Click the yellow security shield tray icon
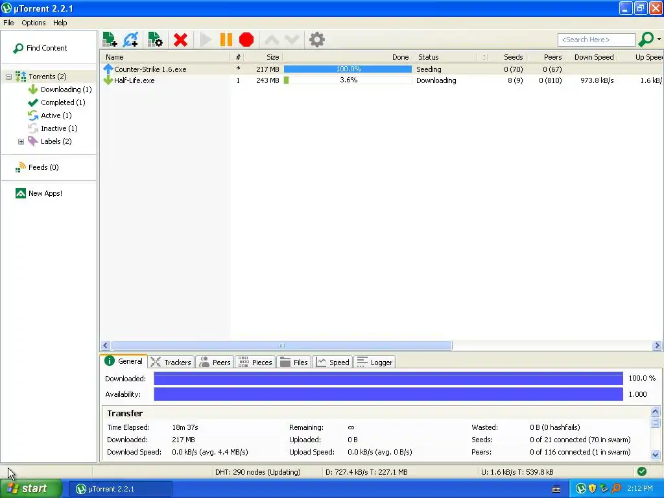This screenshot has width=664, height=498. pyautogui.click(x=592, y=489)
